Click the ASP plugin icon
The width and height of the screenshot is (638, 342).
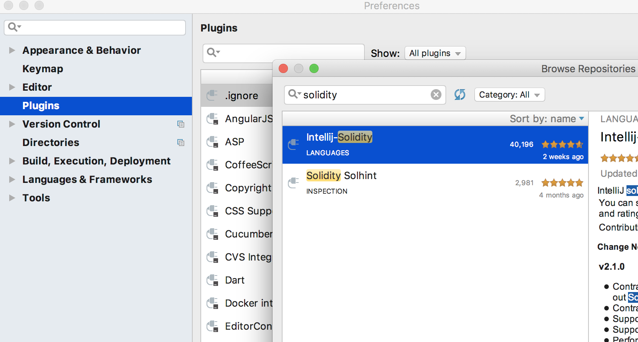[212, 142]
